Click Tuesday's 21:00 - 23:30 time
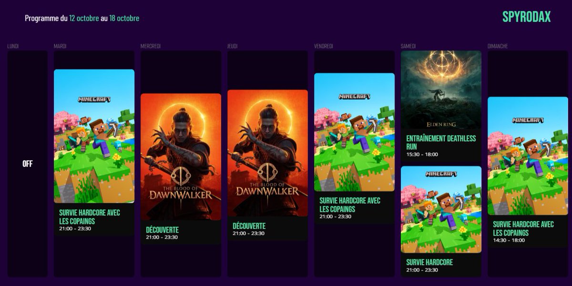 coord(75,229)
